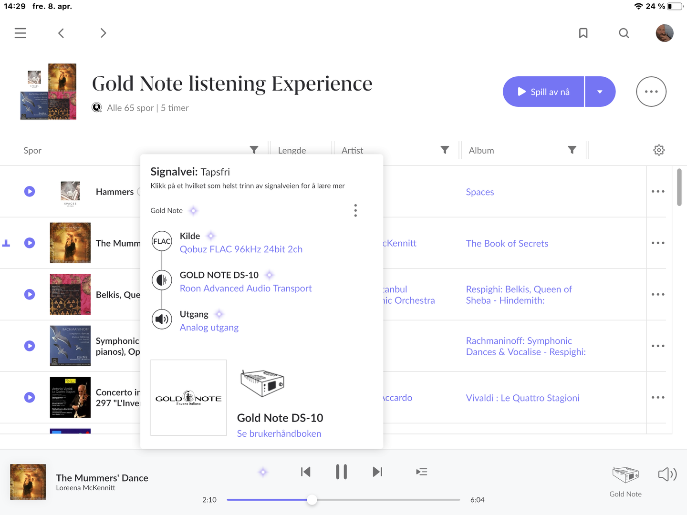This screenshot has width=687, height=515.
Task: Click the playback progress slider knob
Action: [312, 500]
